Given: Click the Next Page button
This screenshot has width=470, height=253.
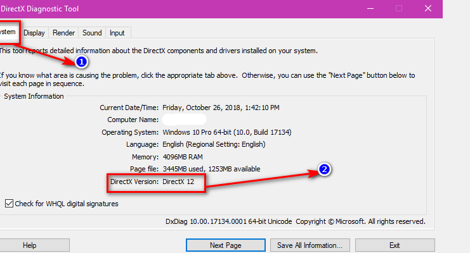Looking at the screenshot, I should coord(225,245).
